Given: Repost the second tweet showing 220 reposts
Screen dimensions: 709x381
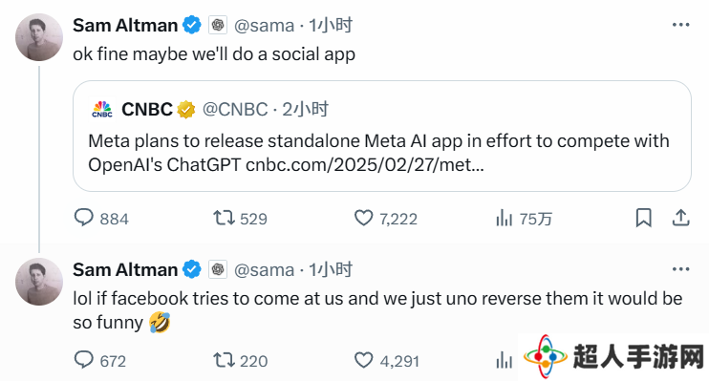Looking at the screenshot, I should click(x=225, y=360).
